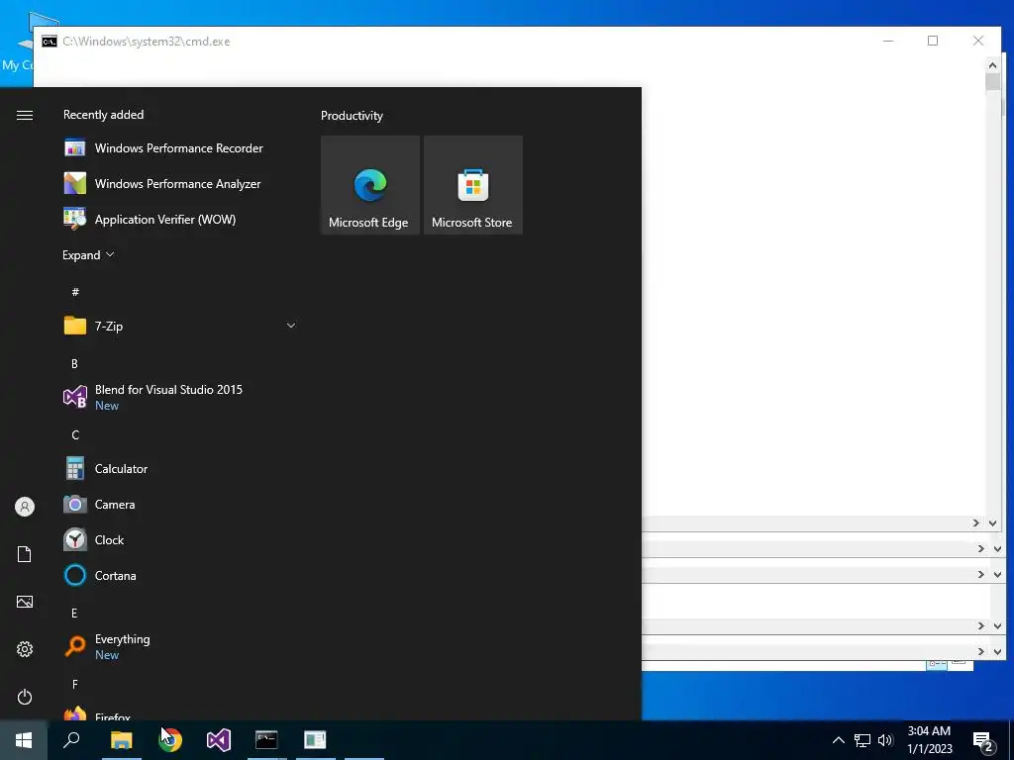
Task: Switch to the cmd.exe taskbar button
Action: (x=266, y=740)
